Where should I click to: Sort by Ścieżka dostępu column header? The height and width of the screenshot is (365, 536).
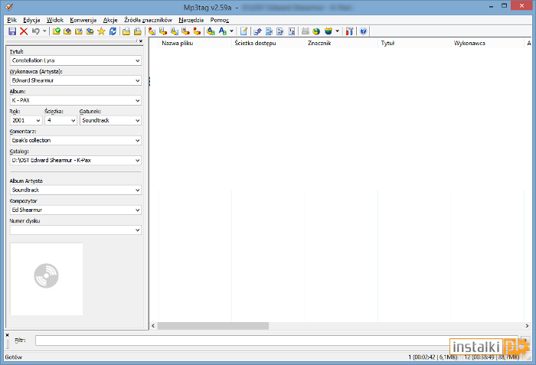268,43
